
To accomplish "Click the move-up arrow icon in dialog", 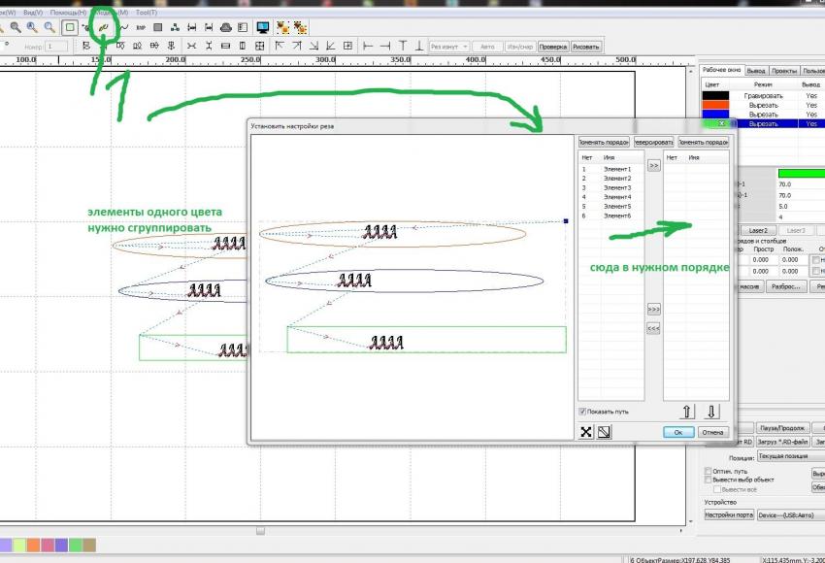I will (688, 412).
